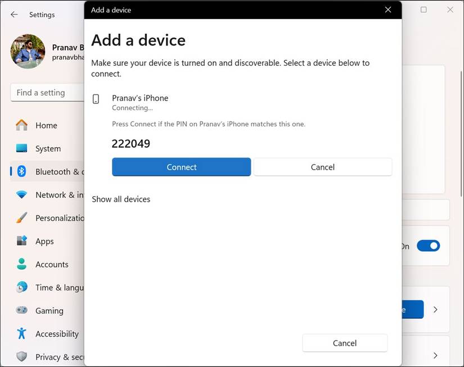Click the phone icon beside Pranav's iPhone
The height and width of the screenshot is (367, 464).
coord(96,99)
